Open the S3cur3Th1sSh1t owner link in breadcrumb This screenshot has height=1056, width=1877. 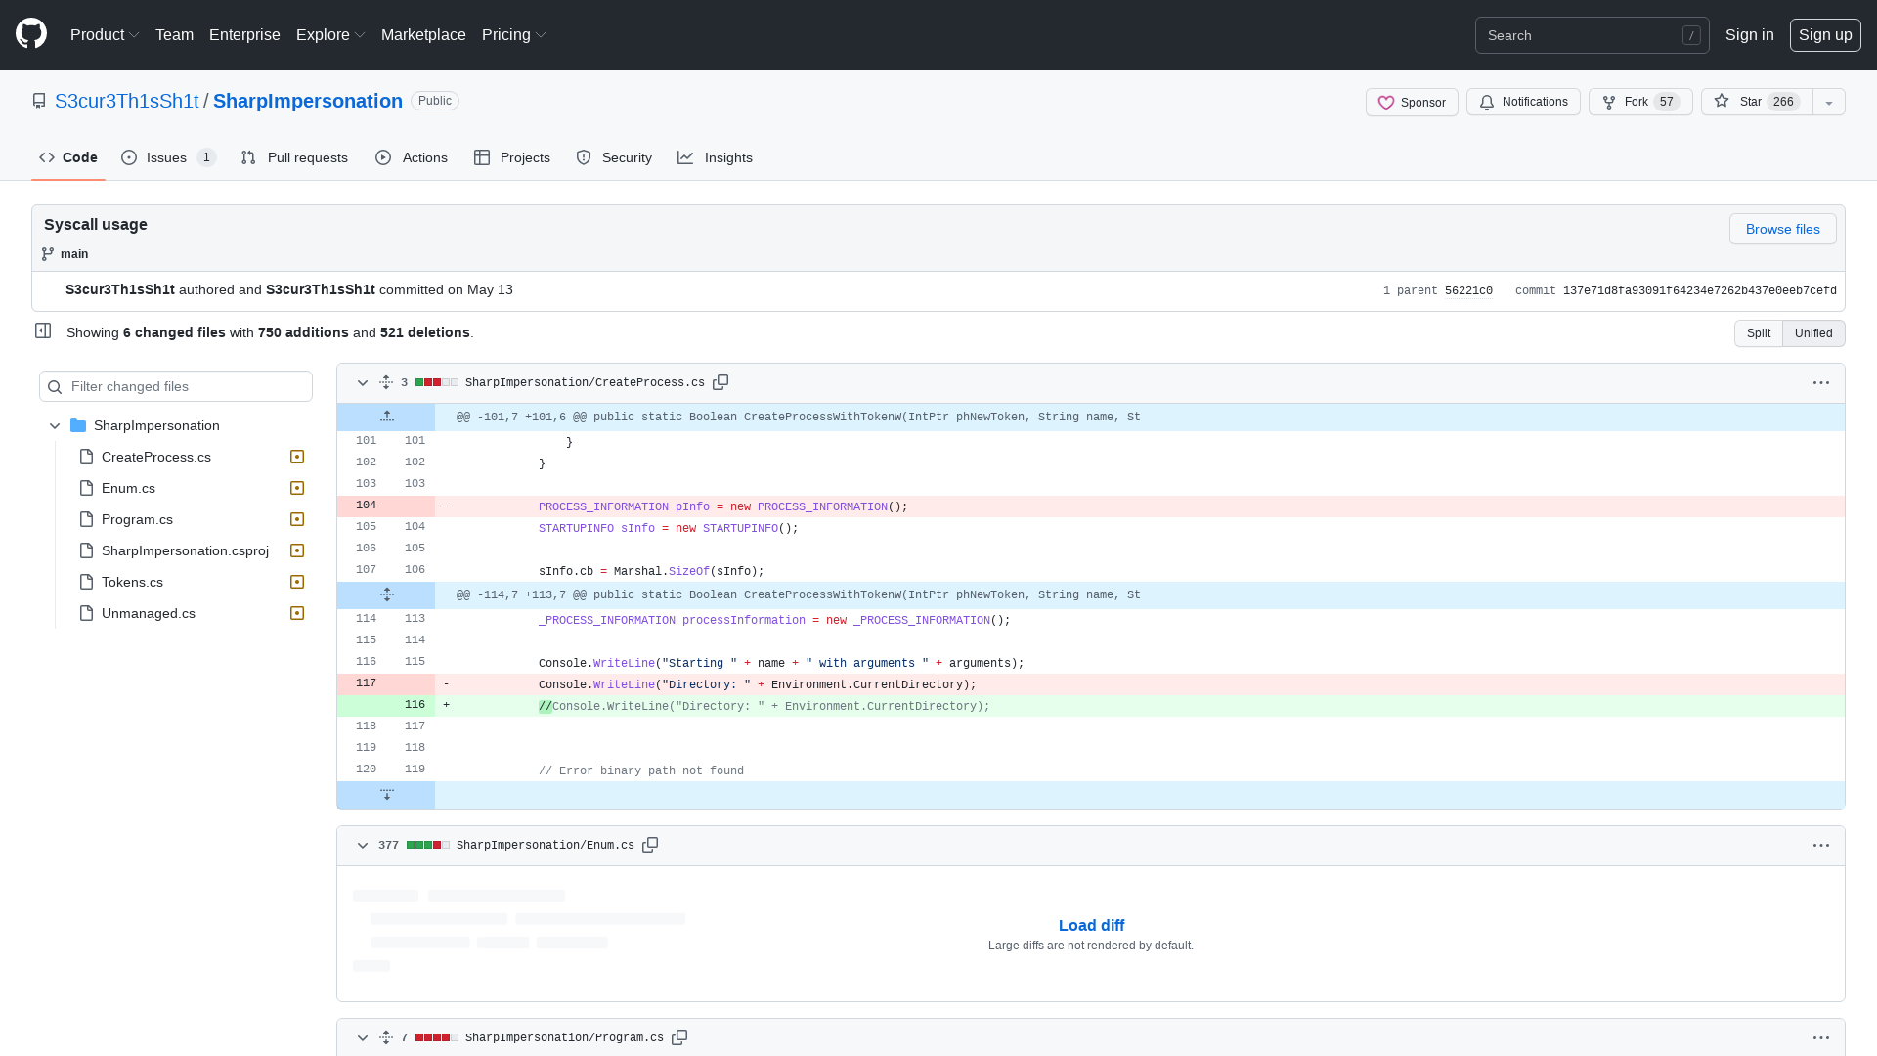click(127, 101)
